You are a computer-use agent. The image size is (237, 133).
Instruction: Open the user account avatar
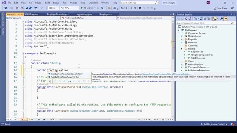[x=208, y=3]
